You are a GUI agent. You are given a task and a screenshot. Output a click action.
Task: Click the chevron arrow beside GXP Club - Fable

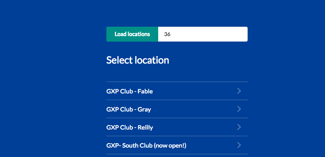[239, 91]
